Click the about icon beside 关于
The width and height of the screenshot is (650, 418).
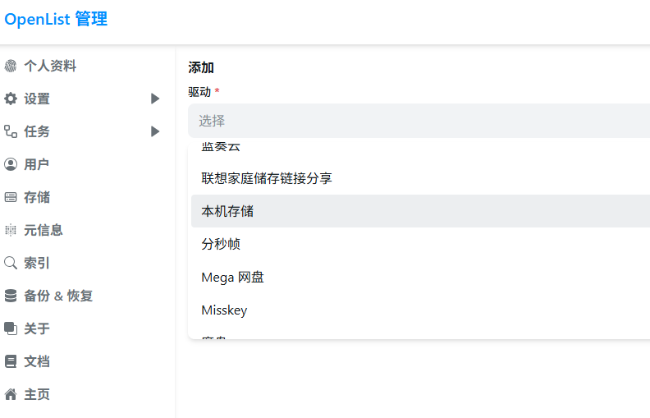pyautogui.click(x=11, y=328)
